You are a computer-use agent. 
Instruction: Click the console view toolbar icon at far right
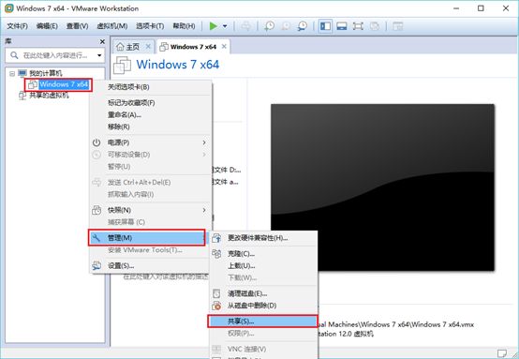(397, 26)
